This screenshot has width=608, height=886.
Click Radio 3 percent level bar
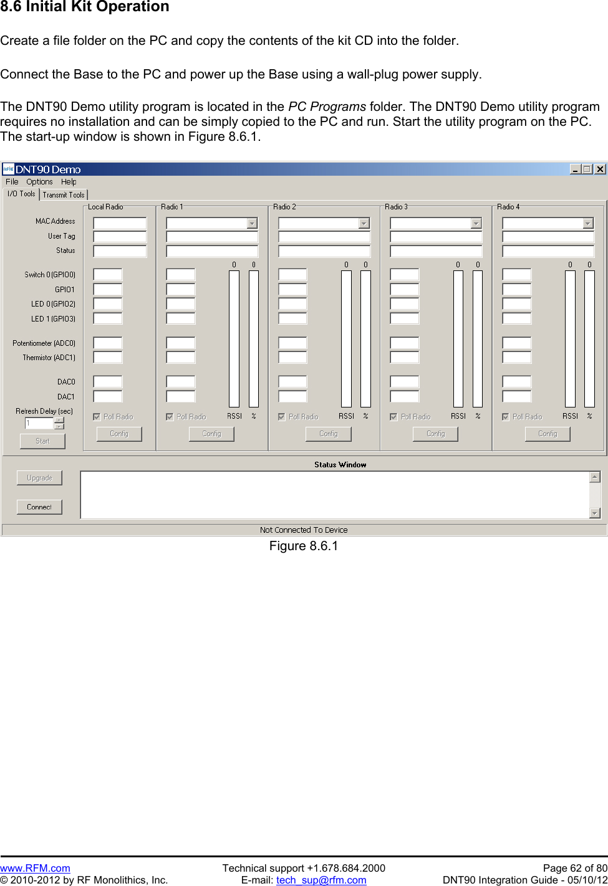point(478,339)
